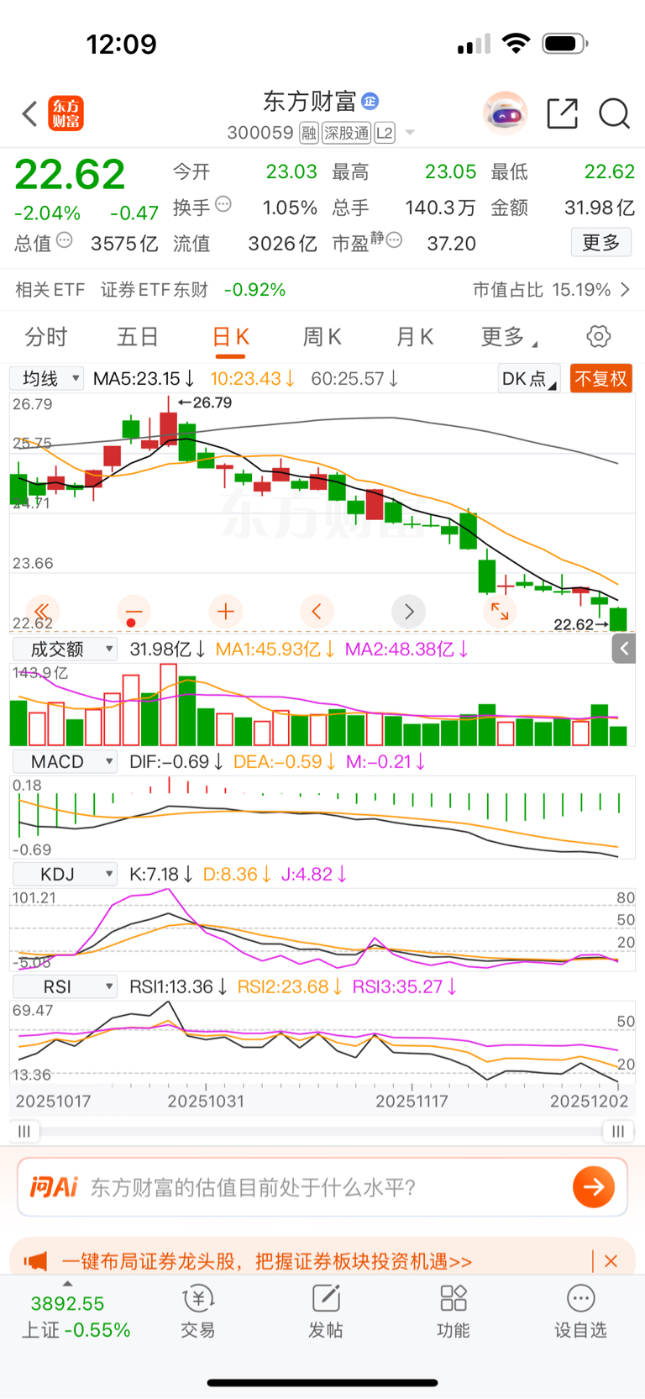Open the search magnifier icon

(614, 113)
